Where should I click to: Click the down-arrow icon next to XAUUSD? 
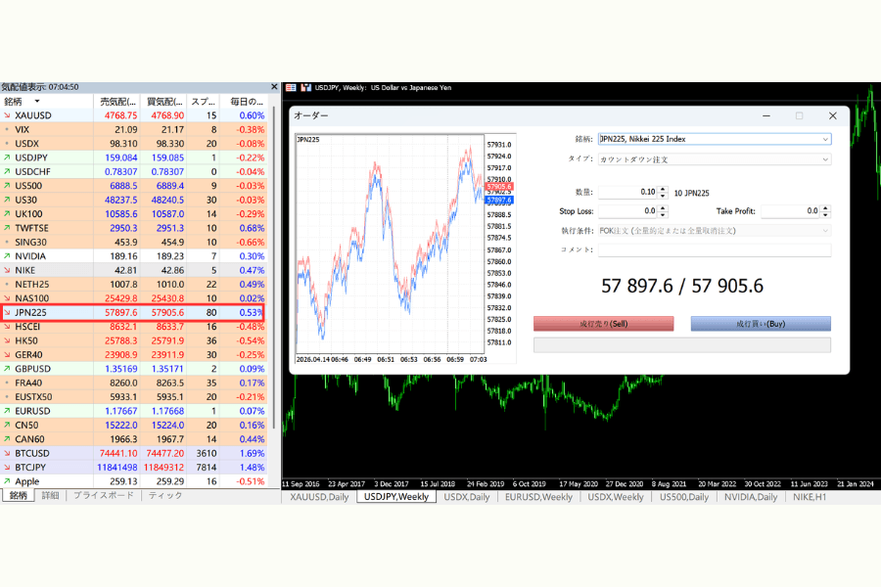pyautogui.click(x=7, y=114)
